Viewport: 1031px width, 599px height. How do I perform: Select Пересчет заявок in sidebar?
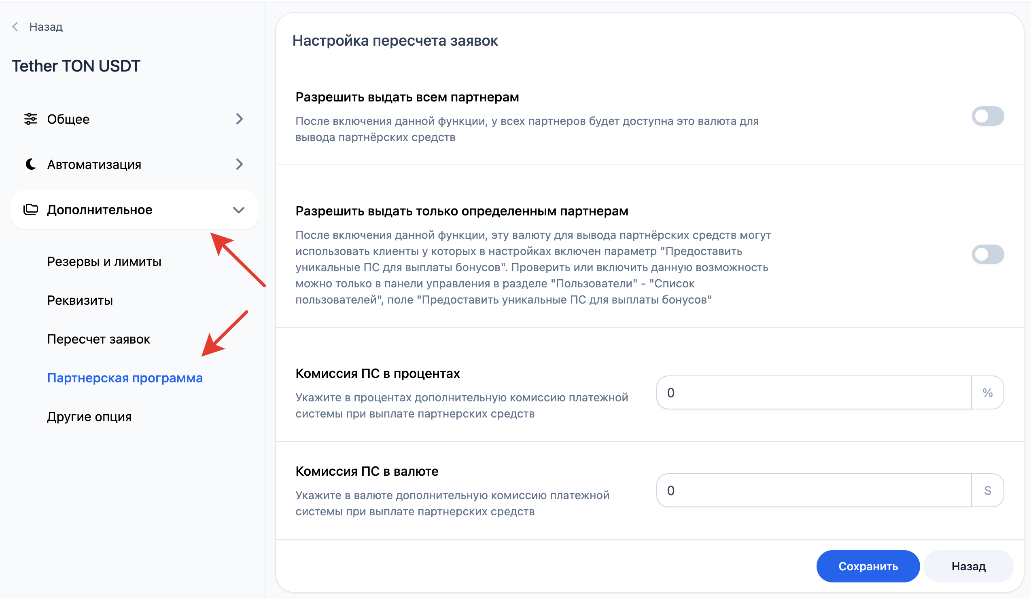point(99,339)
